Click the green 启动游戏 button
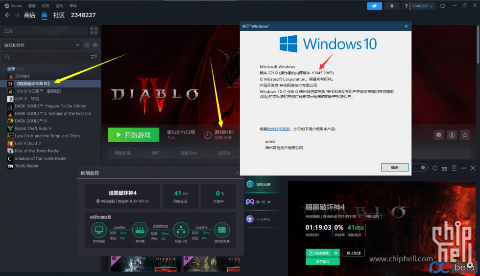 tap(319, 253)
